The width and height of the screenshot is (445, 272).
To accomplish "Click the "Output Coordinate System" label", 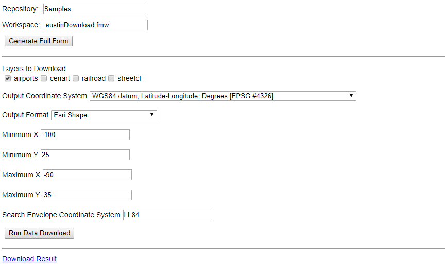I will (x=45, y=96).
